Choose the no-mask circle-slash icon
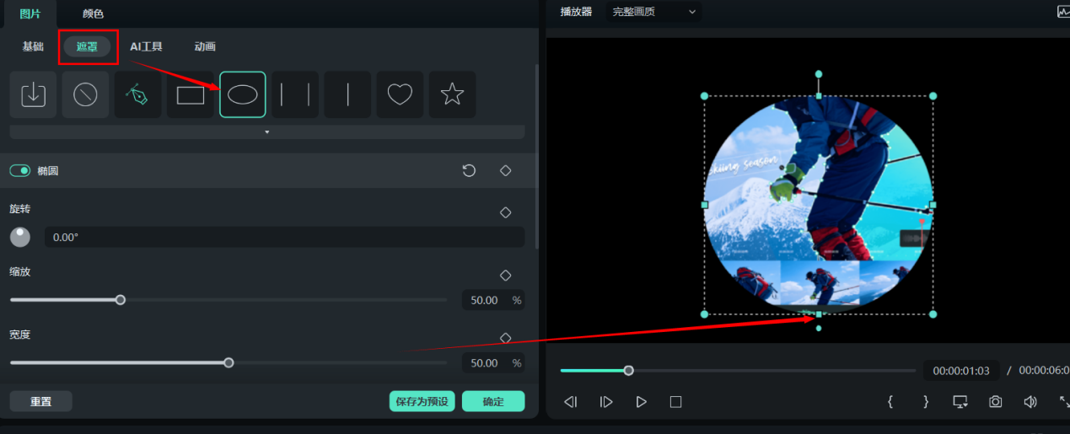 tap(85, 94)
